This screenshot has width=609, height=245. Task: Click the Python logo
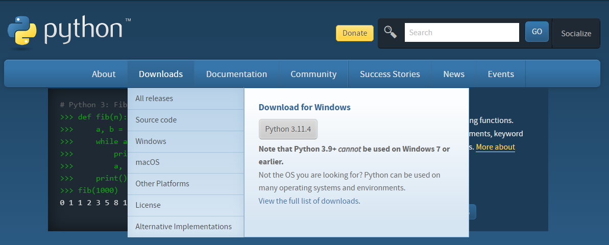coord(69,32)
